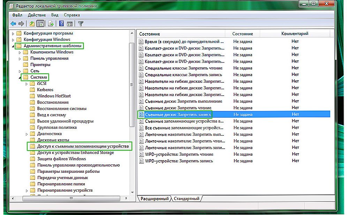The height and width of the screenshot is (215, 347).
Task: Click the horizontal scrollbar left arrow
Action: (13, 198)
